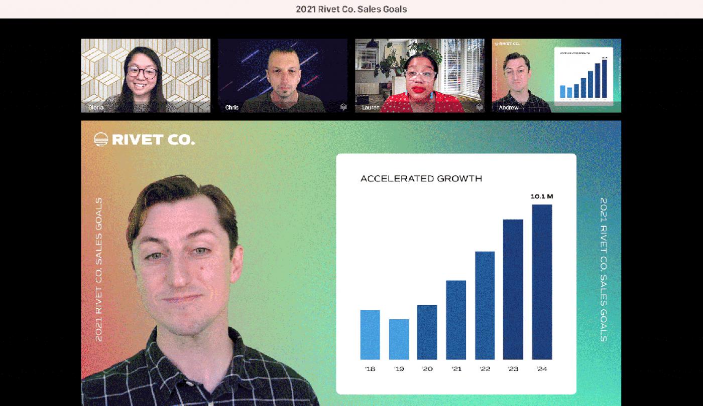Click the '22 bar in the growth chart

click(485, 305)
